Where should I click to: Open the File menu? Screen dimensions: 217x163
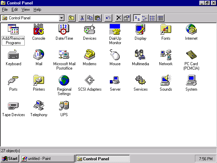click(x=5, y=10)
